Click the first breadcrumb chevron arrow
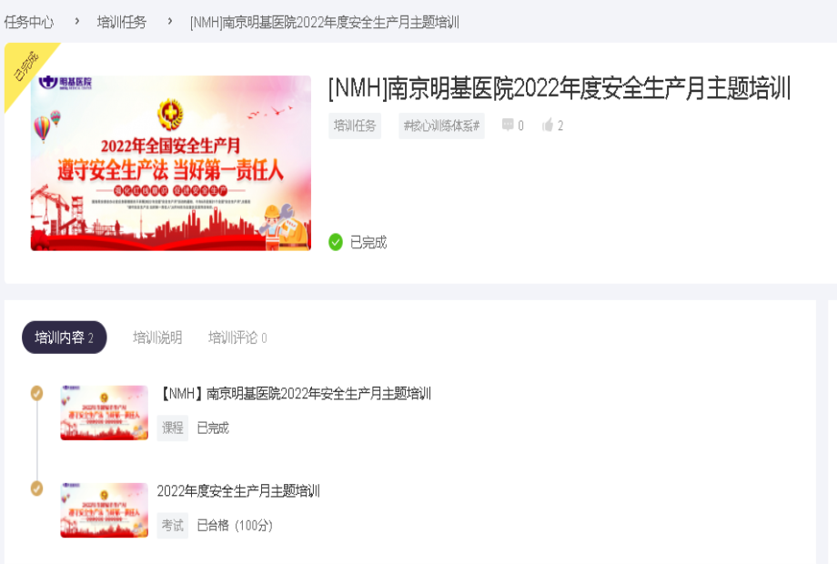Screen dimensions: 837x564 coord(76,21)
